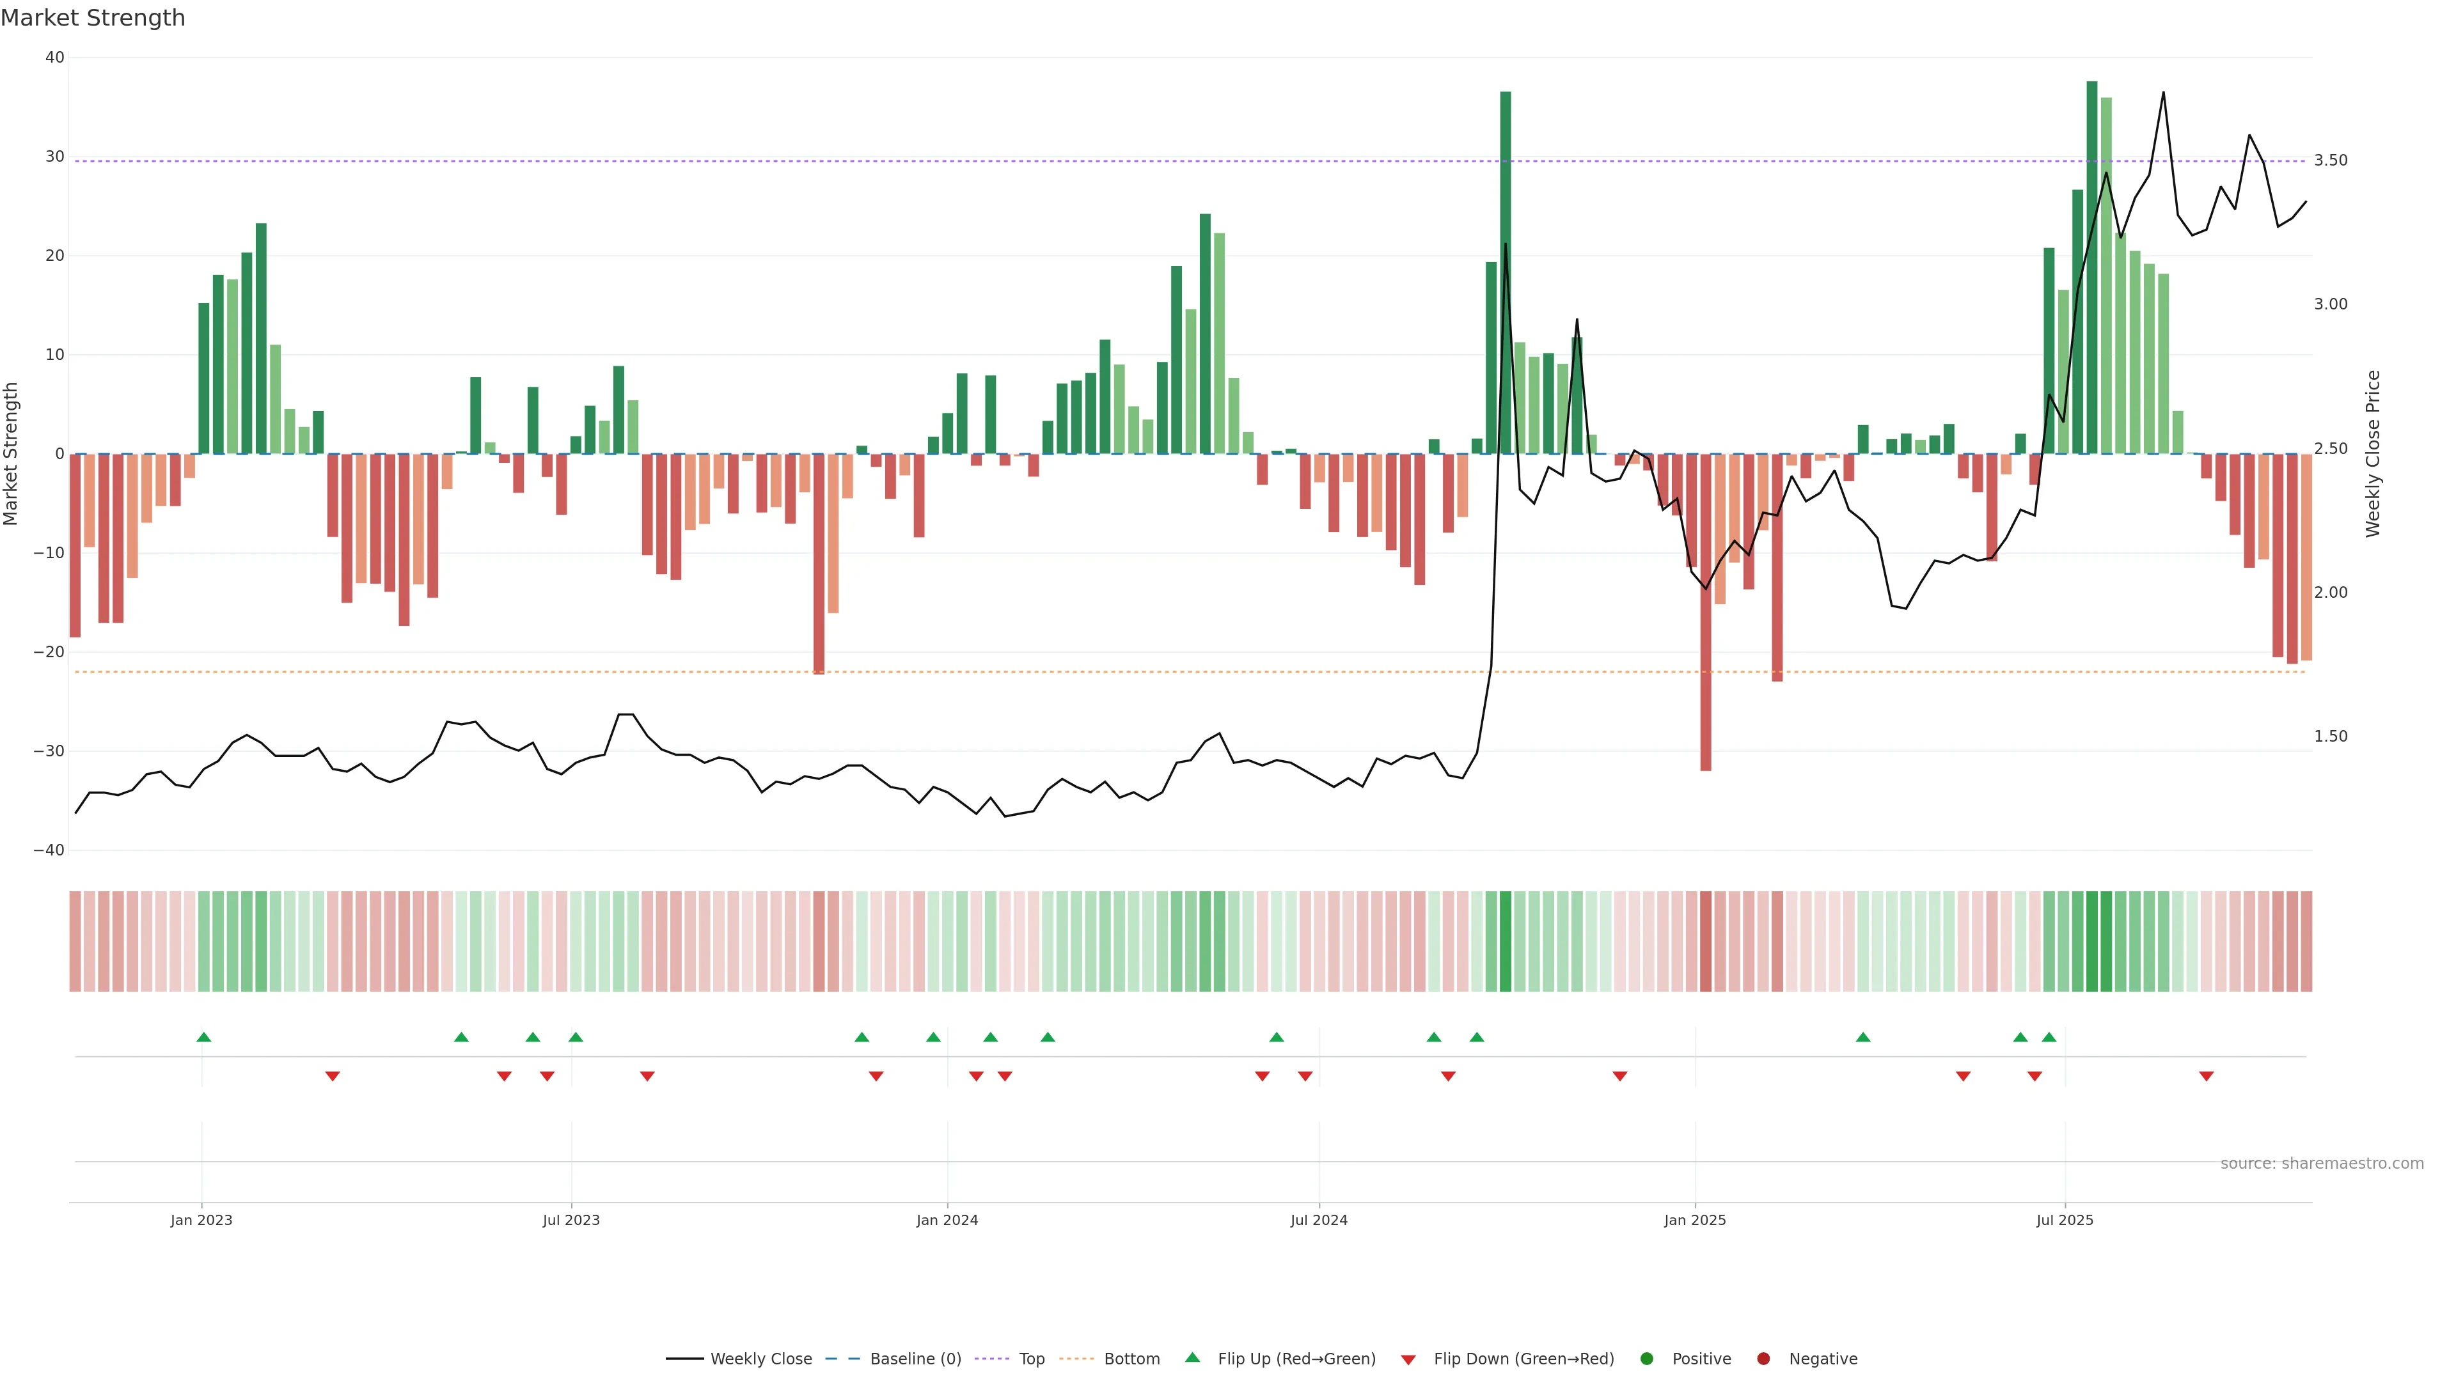Click flip-down triangle after Jul 2023
2456x1381 pixels.
click(x=647, y=1076)
